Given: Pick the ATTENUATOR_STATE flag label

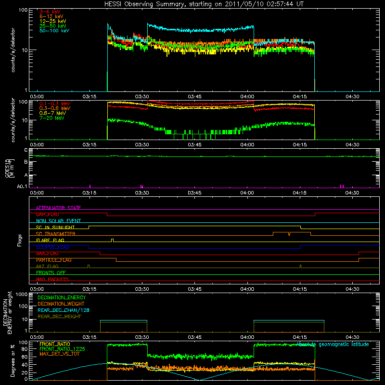Looking at the screenshot, I should pos(58,208).
